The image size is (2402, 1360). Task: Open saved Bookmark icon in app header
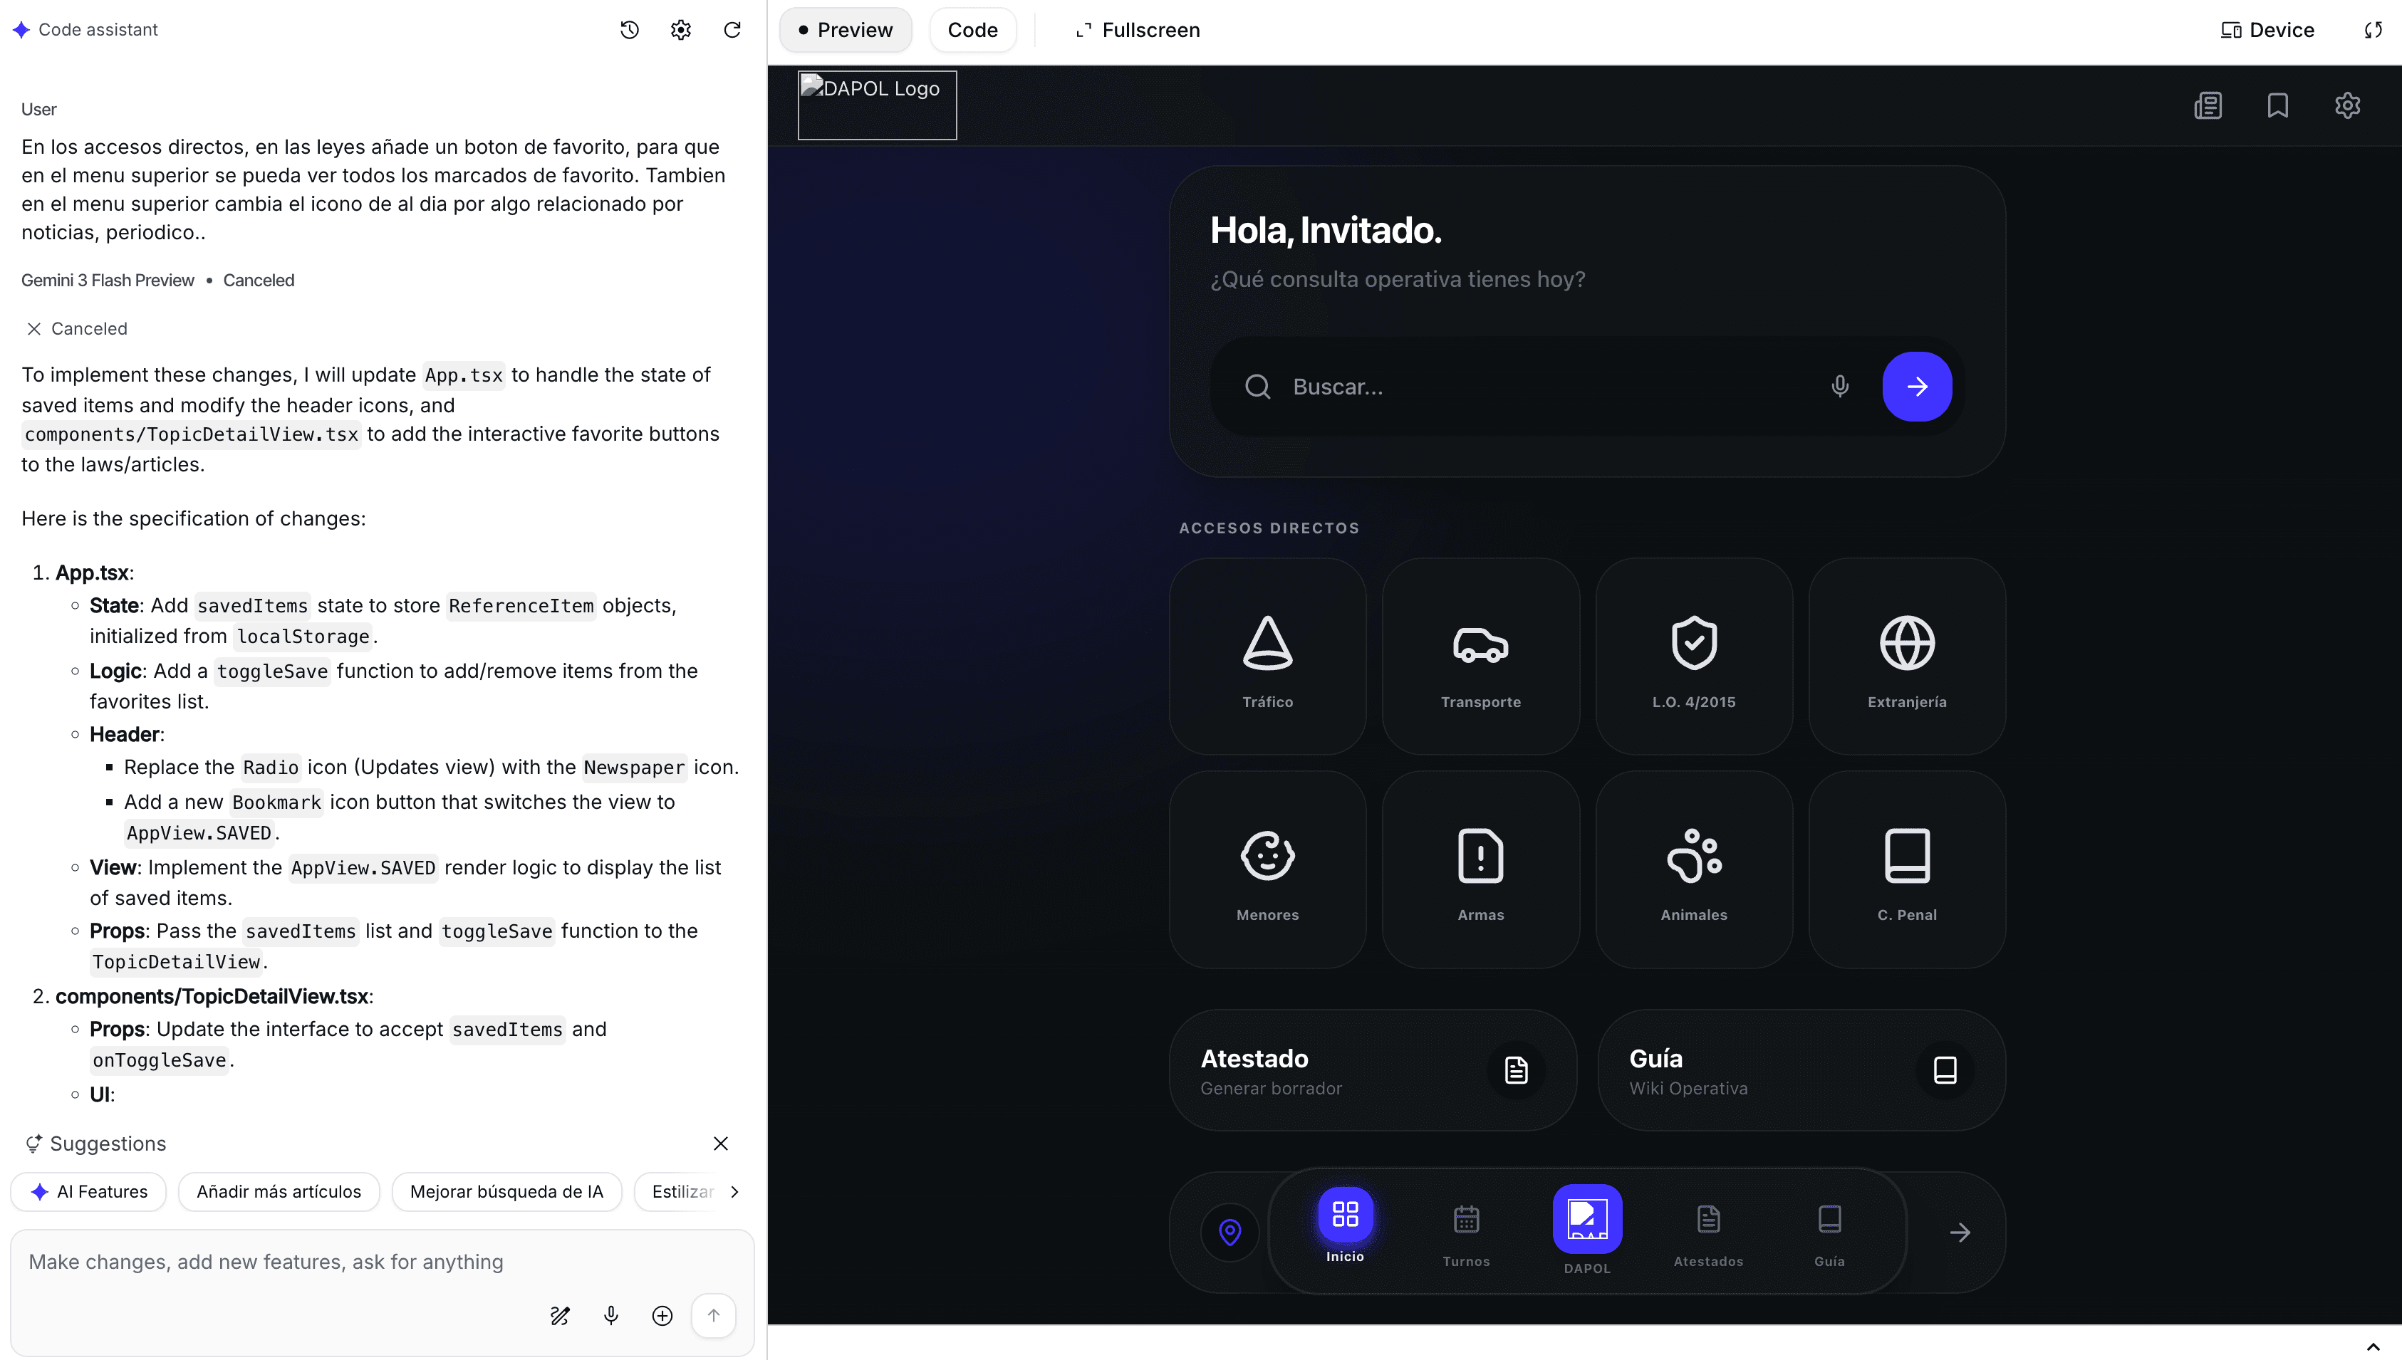click(2278, 105)
